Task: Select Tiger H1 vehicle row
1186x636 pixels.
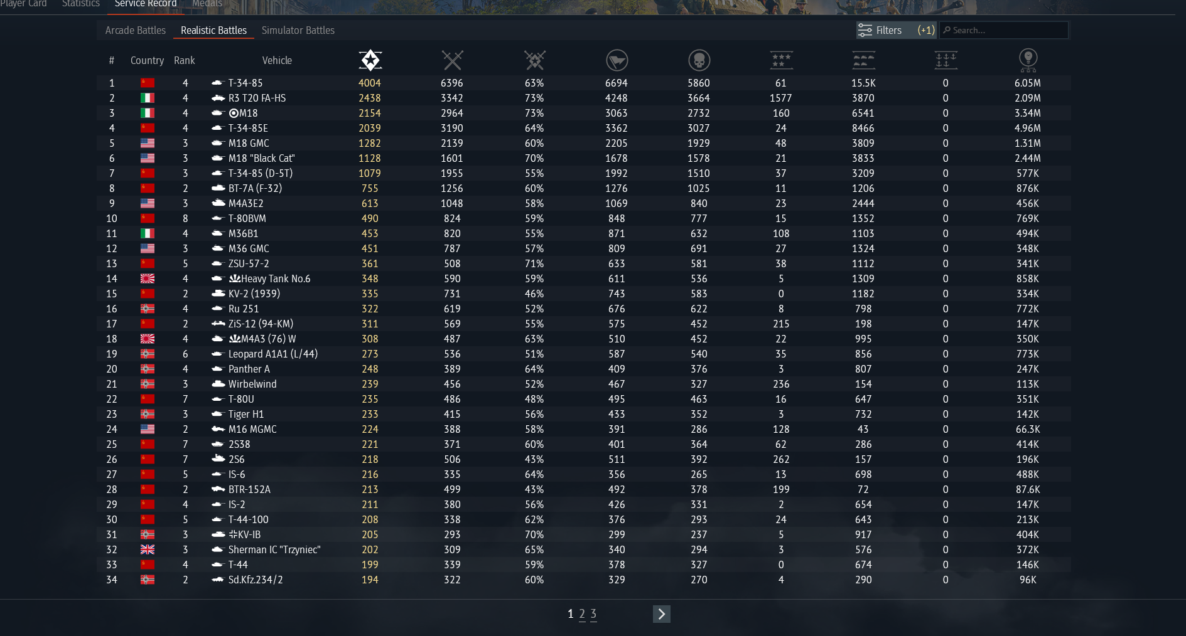Action: (584, 414)
